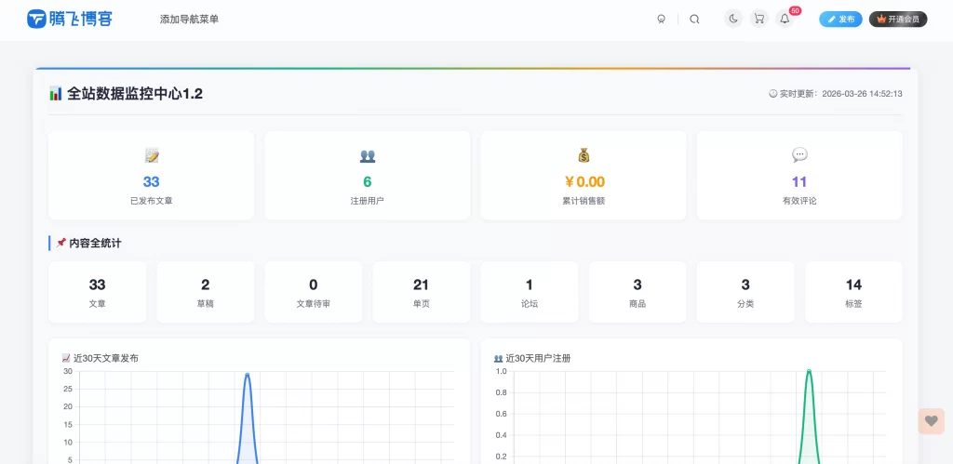Open the shopping cart icon
Image resolution: width=953 pixels, height=464 pixels.
coord(759,19)
